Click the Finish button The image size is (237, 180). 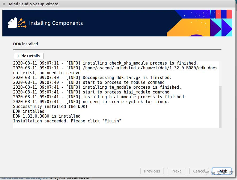click(222, 171)
